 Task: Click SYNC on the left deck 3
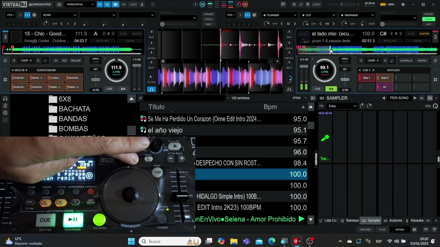(x=123, y=34)
